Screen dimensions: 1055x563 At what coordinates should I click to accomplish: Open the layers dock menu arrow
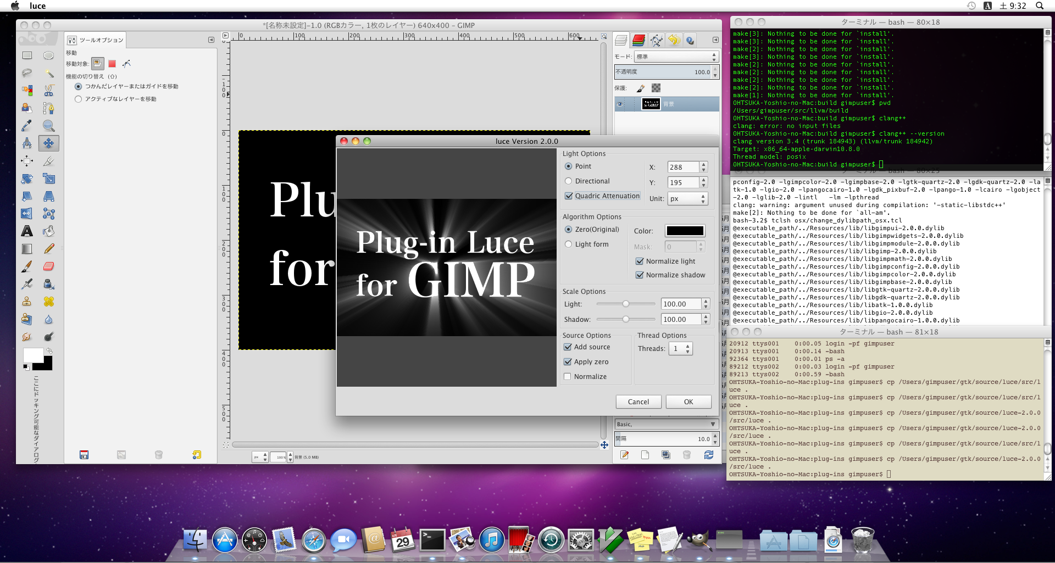715,40
